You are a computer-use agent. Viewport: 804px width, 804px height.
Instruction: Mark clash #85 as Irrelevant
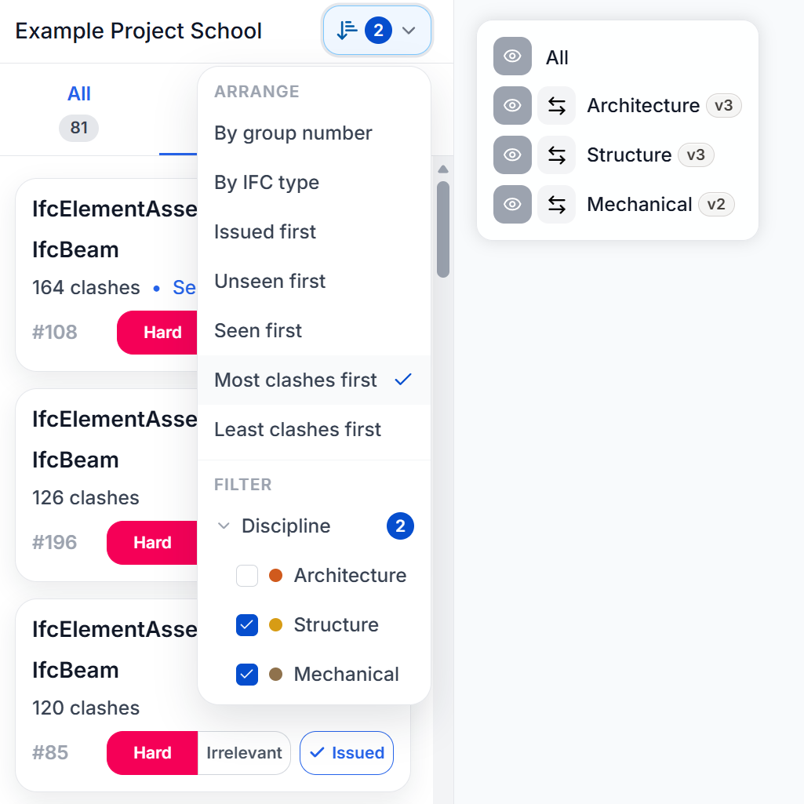tap(244, 753)
